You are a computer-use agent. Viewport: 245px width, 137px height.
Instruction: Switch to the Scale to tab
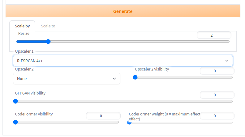click(48, 26)
